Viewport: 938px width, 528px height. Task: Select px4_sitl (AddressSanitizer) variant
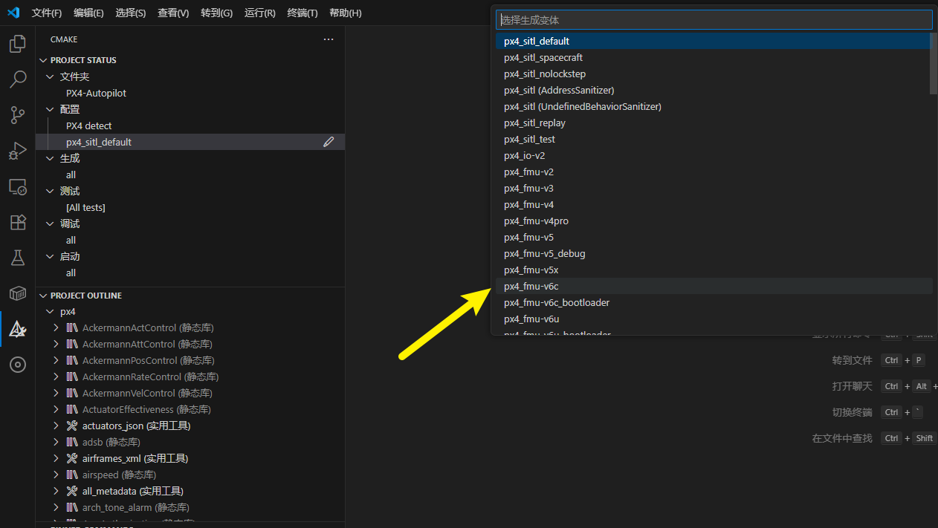click(x=714, y=90)
